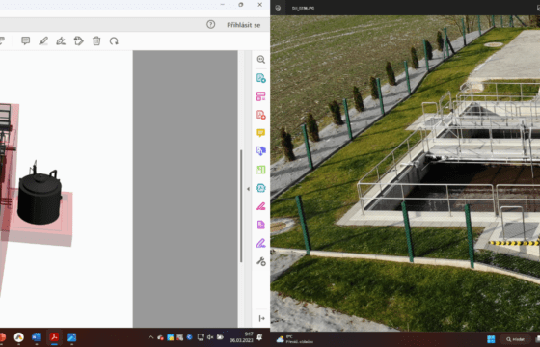This screenshot has width=540, height=347.
Task: Open the pink Redact pen tool in pane
Action: [261, 206]
